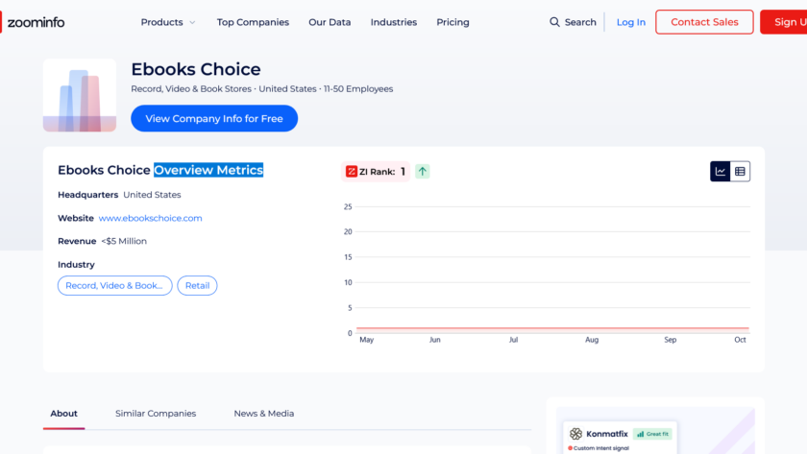Click the Custom intent signal label
Image resolution: width=807 pixels, height=454 pixels.
point(601,448)
